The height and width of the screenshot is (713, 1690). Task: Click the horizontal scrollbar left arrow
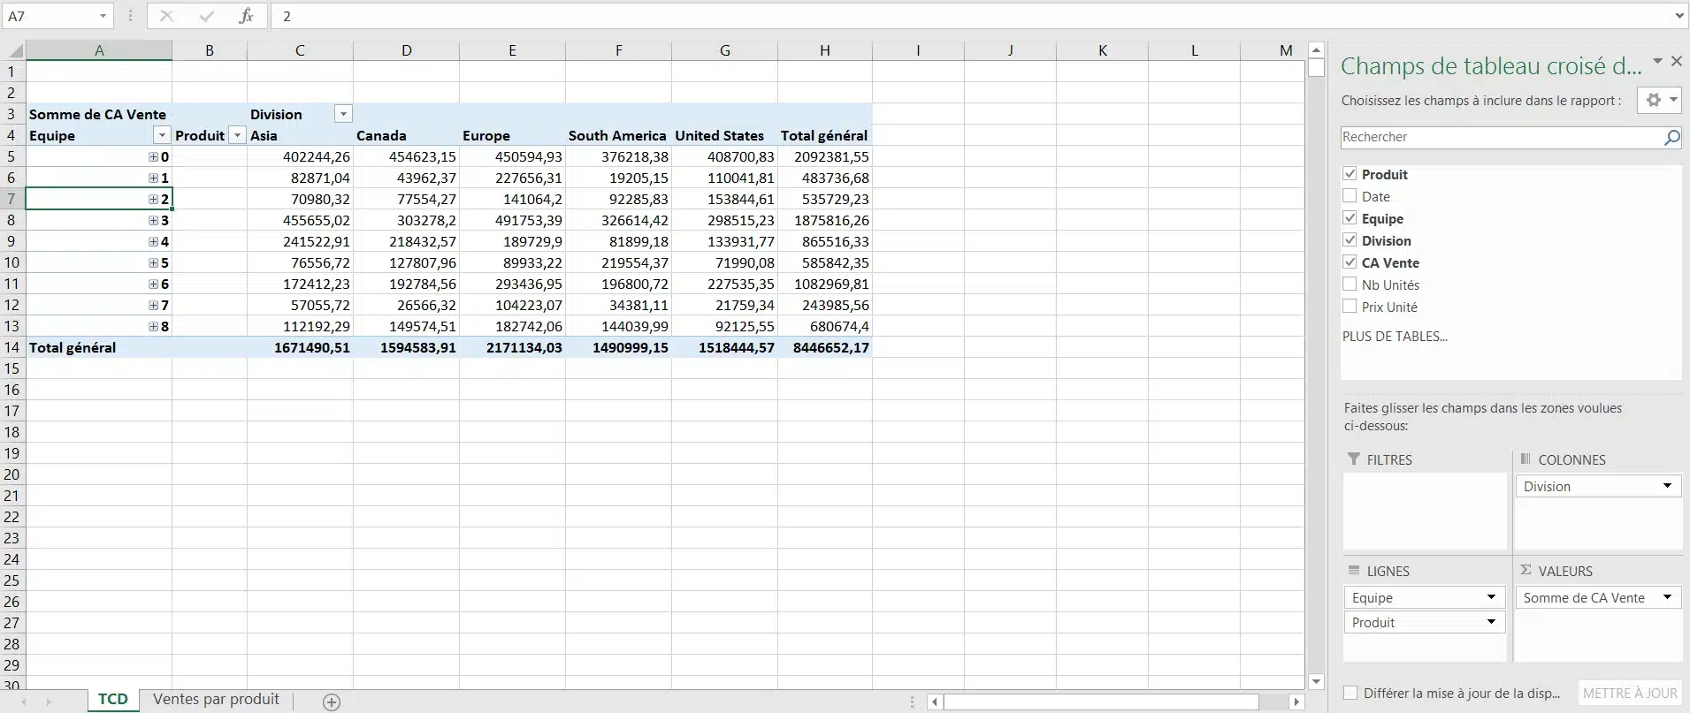[935, 702]
